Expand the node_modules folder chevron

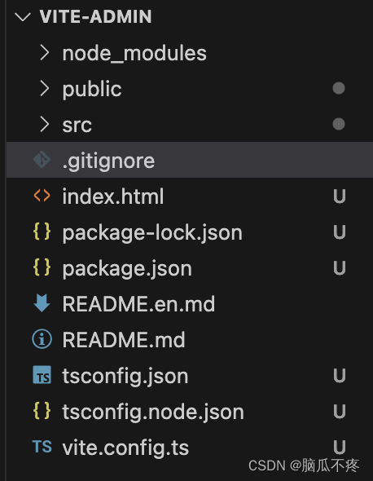coord(45,52)
